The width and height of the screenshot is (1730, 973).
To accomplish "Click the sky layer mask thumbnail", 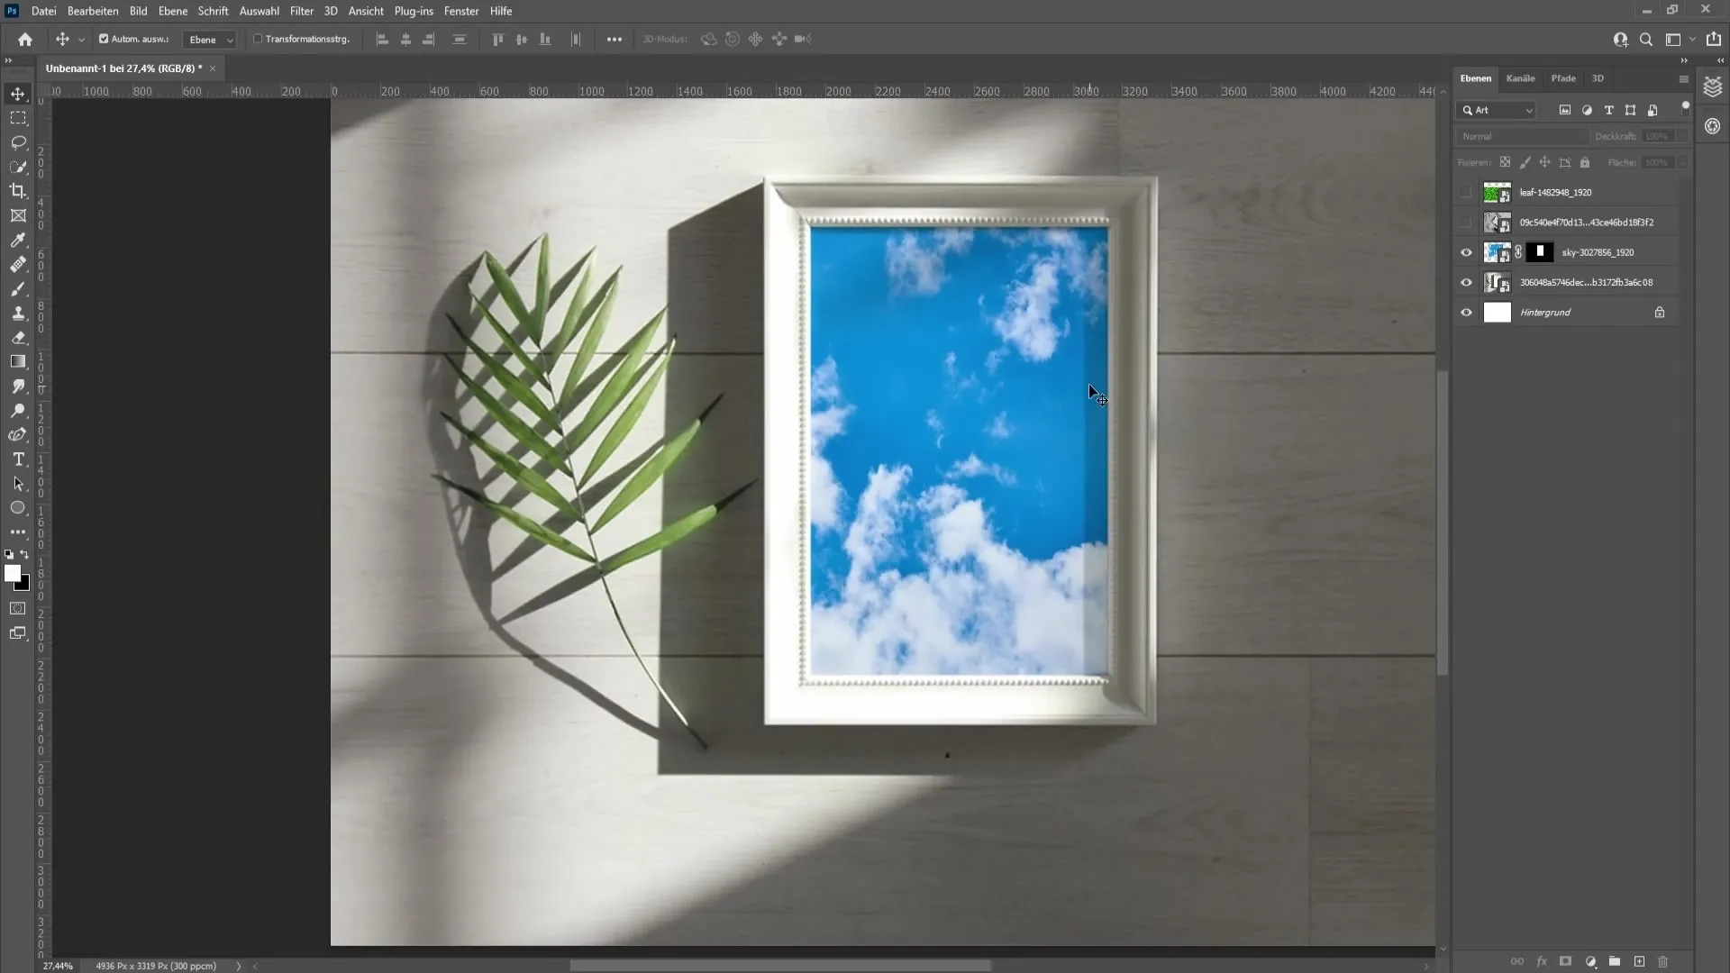I will (x=1540, y=252).
